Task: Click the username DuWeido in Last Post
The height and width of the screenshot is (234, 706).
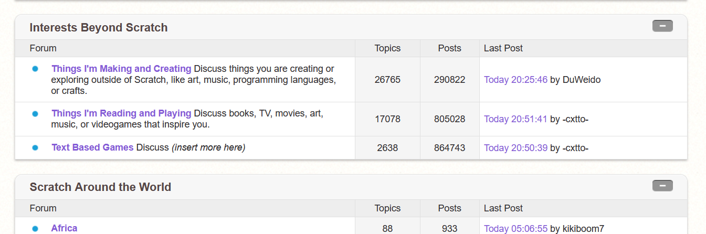Action: [582, 80]
